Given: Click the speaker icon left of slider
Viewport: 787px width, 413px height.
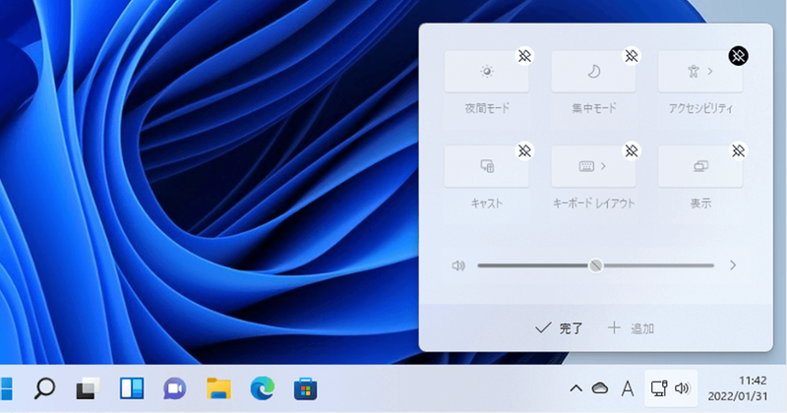Looking at the screenshot, I should tap(458, 265).
